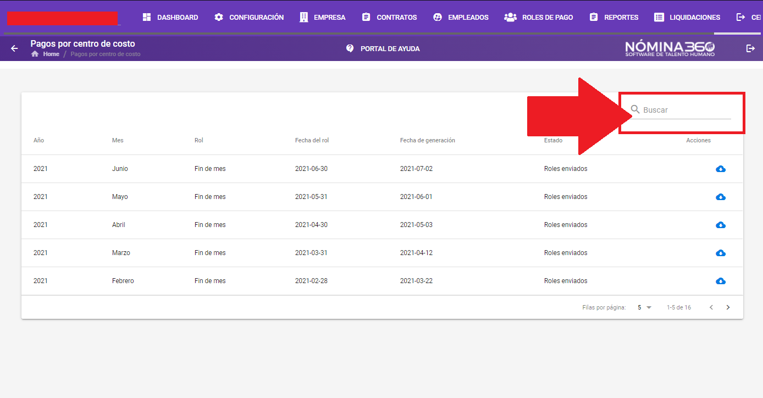Open the Reportes menu

[613, 17]
